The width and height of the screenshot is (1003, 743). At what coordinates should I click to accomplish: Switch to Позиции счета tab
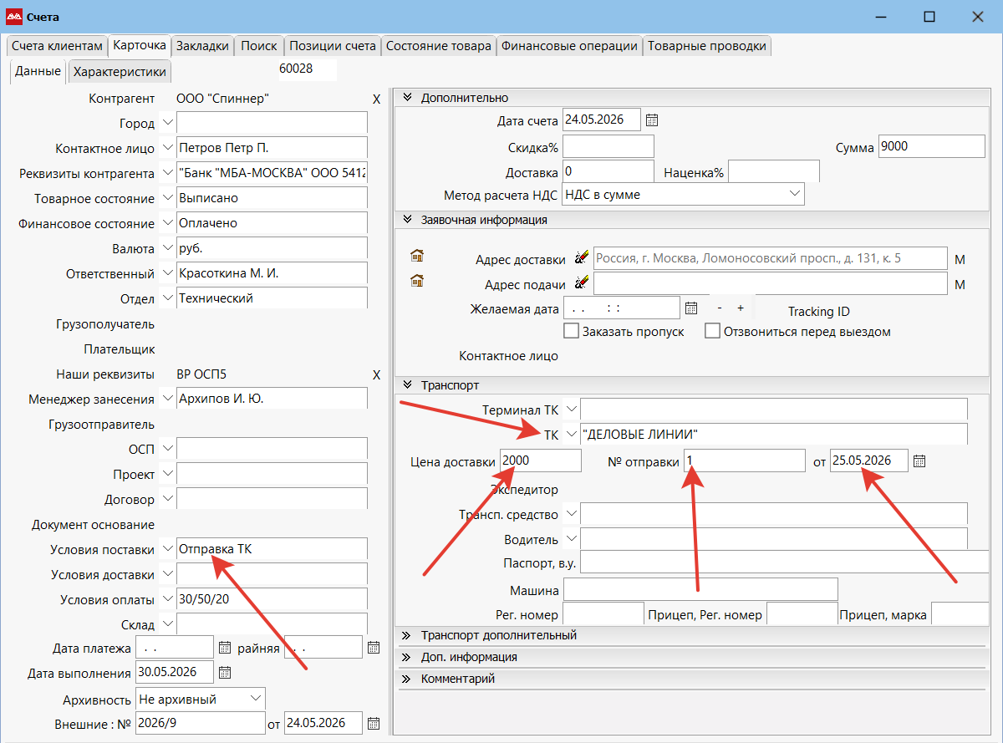pyautogui.click(x=333, y=46)
